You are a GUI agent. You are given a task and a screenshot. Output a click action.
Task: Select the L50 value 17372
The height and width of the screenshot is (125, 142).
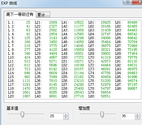(x=79, y=57)
